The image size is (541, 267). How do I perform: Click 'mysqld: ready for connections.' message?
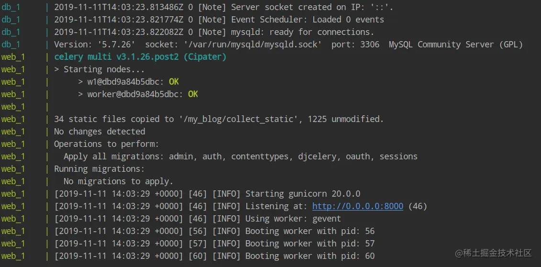coord(303,32)
